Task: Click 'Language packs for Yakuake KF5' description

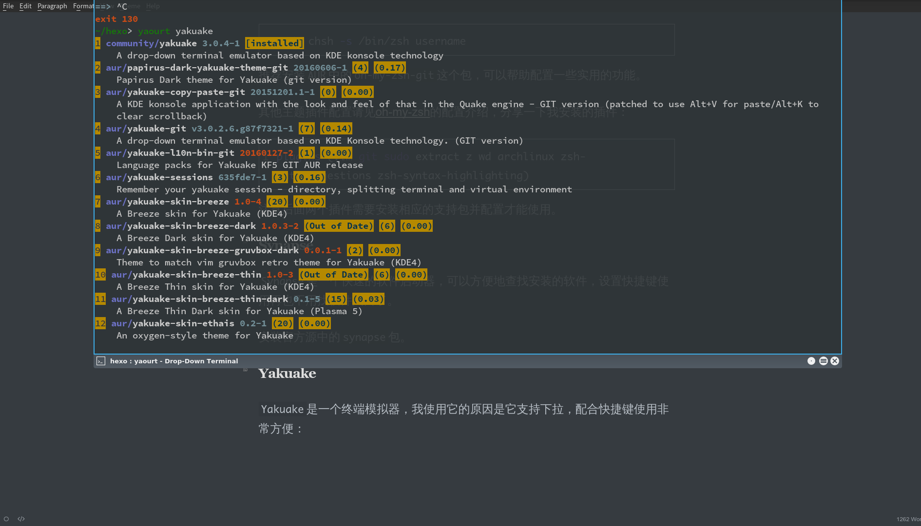Action: pos(240,165)
